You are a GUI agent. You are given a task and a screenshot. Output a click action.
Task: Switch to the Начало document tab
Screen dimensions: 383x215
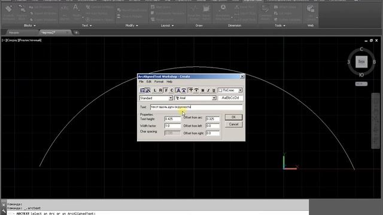tap(14, 32)
